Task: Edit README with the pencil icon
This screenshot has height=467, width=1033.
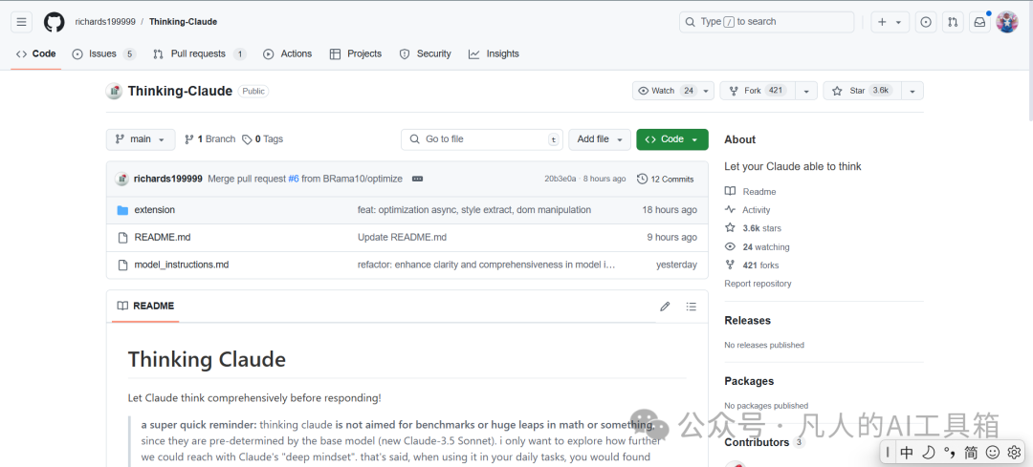Action: click(666, 307)
